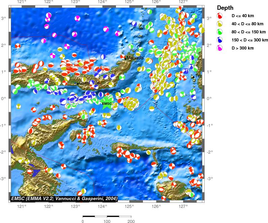Click the Depth legend title
Viewport: 268px width, 223px height.
[x=225, y=8]
